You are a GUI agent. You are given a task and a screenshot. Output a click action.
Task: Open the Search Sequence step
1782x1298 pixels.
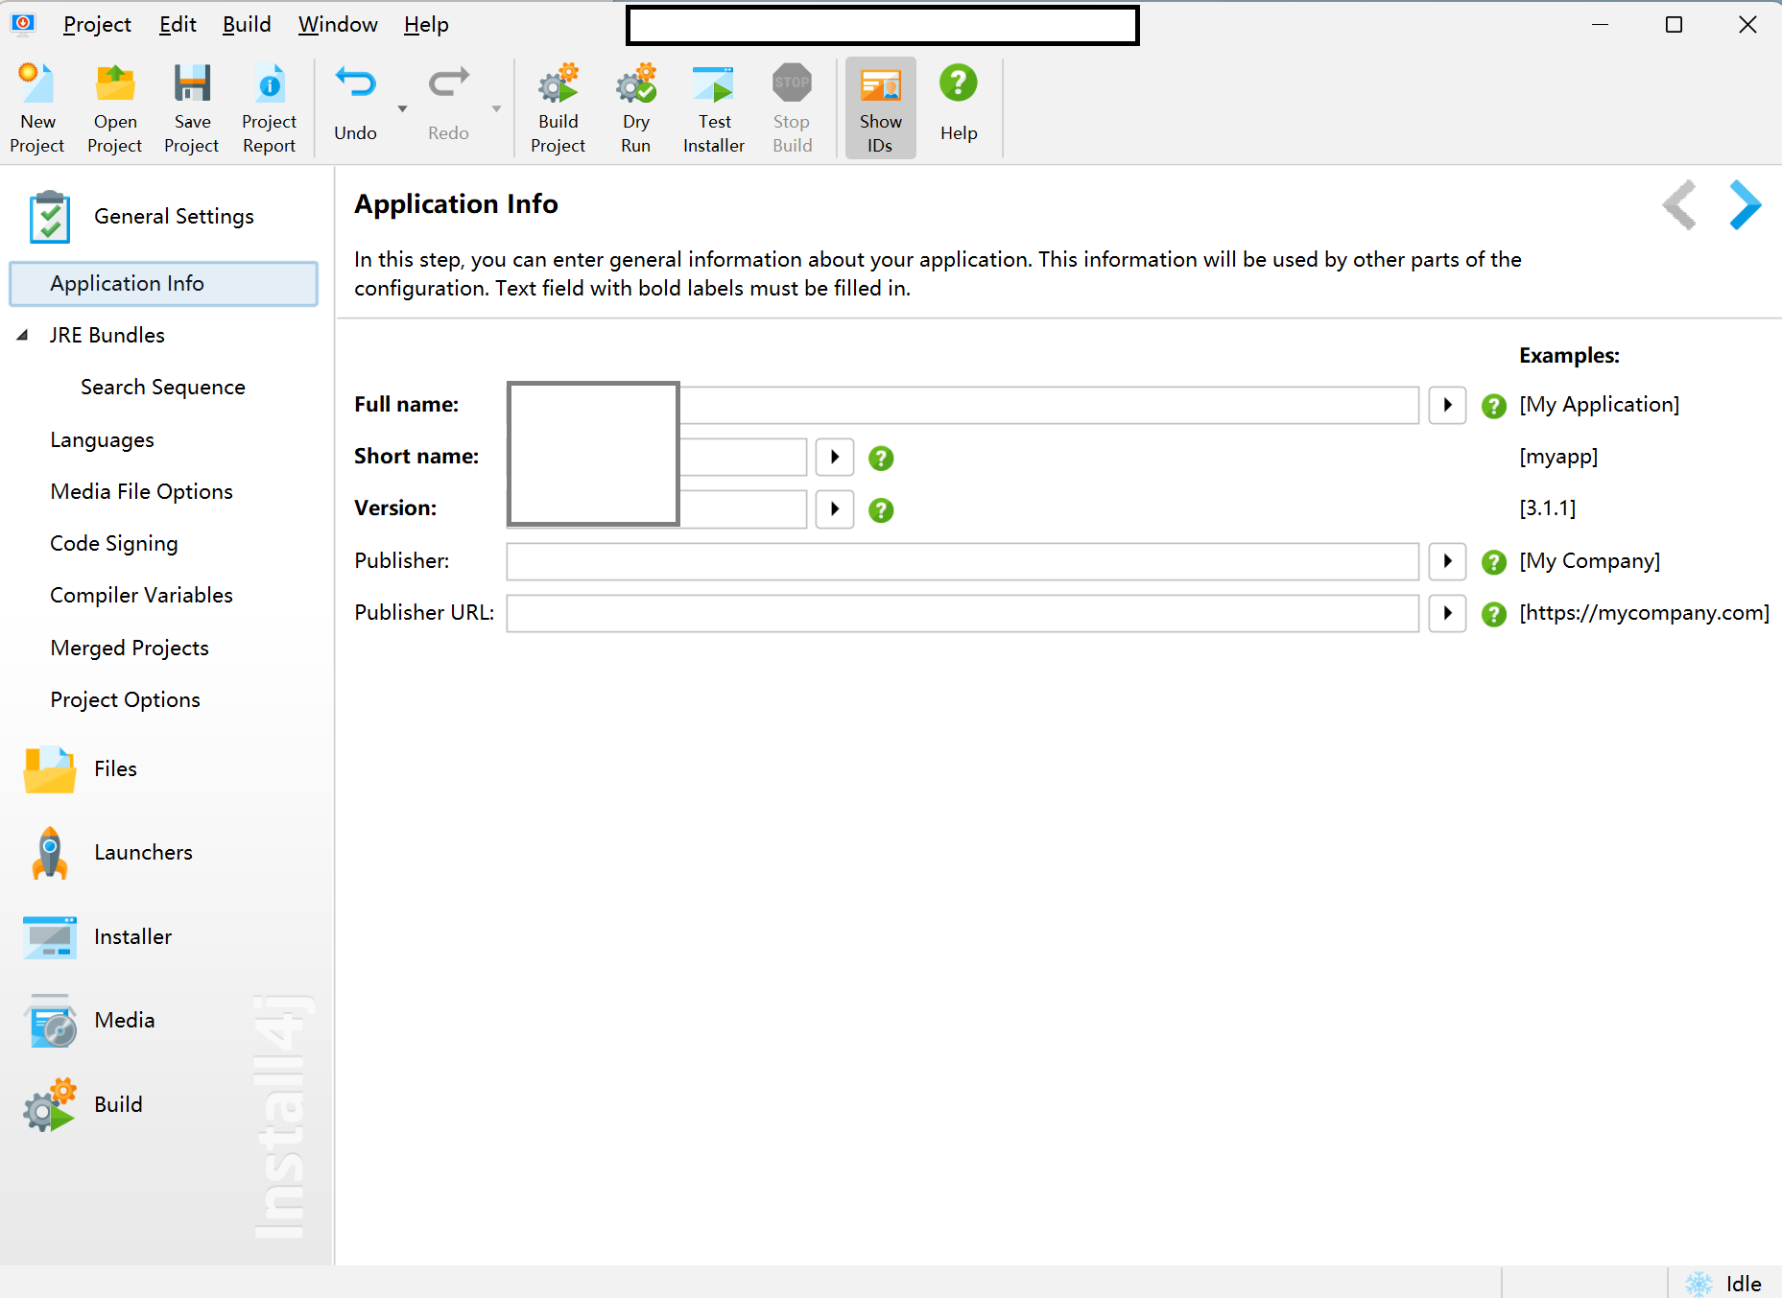click(x=163, y=388)
